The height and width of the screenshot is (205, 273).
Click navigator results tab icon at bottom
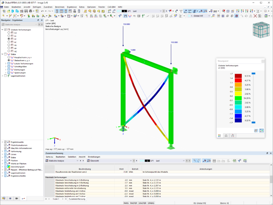[23, 199]
